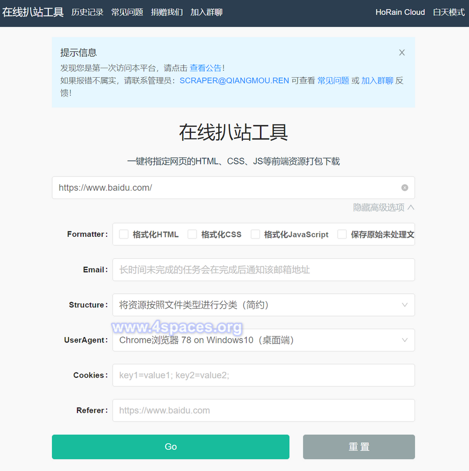Check the 保存原始未处理文 option
This screenshot has height=471, width=469.
[x=341, y=234]
